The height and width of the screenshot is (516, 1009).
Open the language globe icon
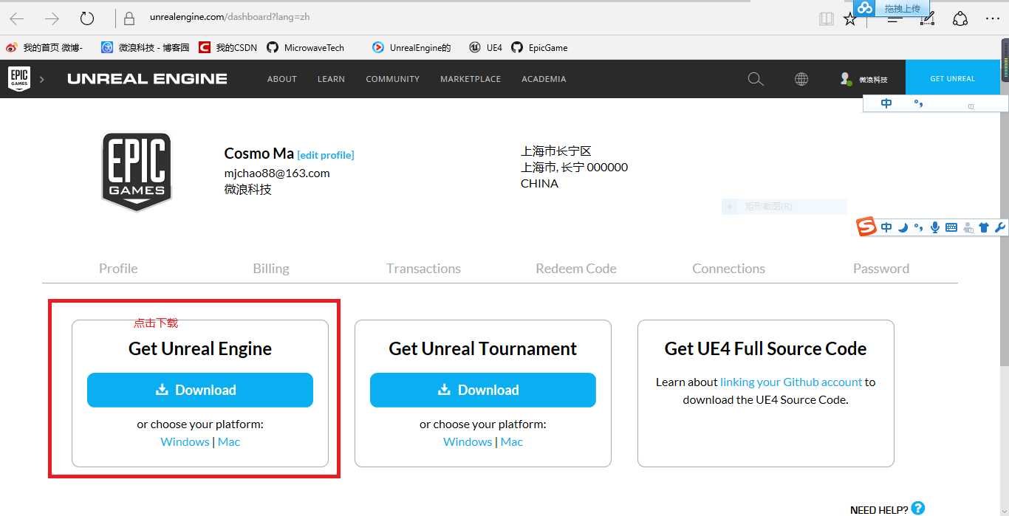click(x=801, y=79)
